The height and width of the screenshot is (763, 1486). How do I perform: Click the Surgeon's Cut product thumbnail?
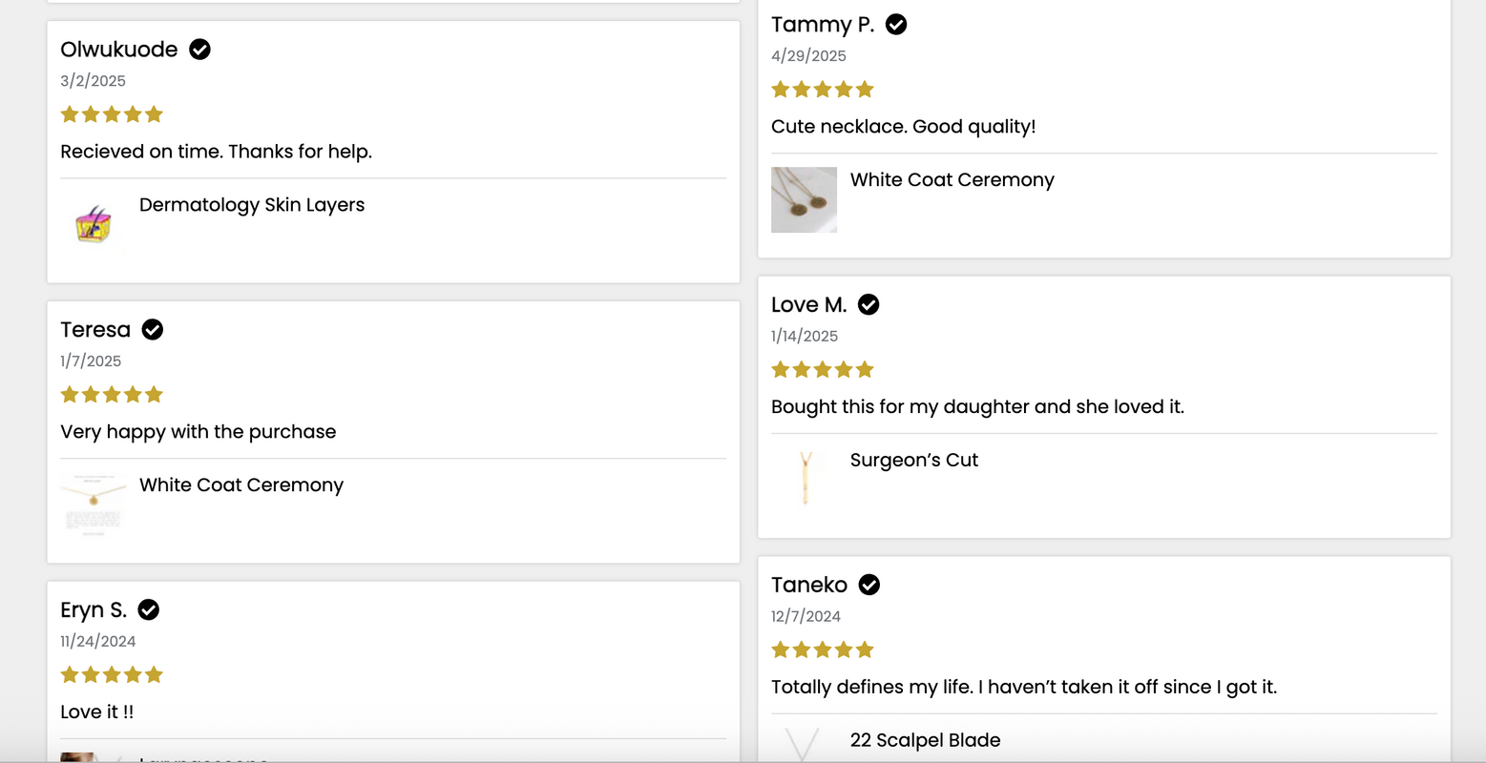point(805,479)
